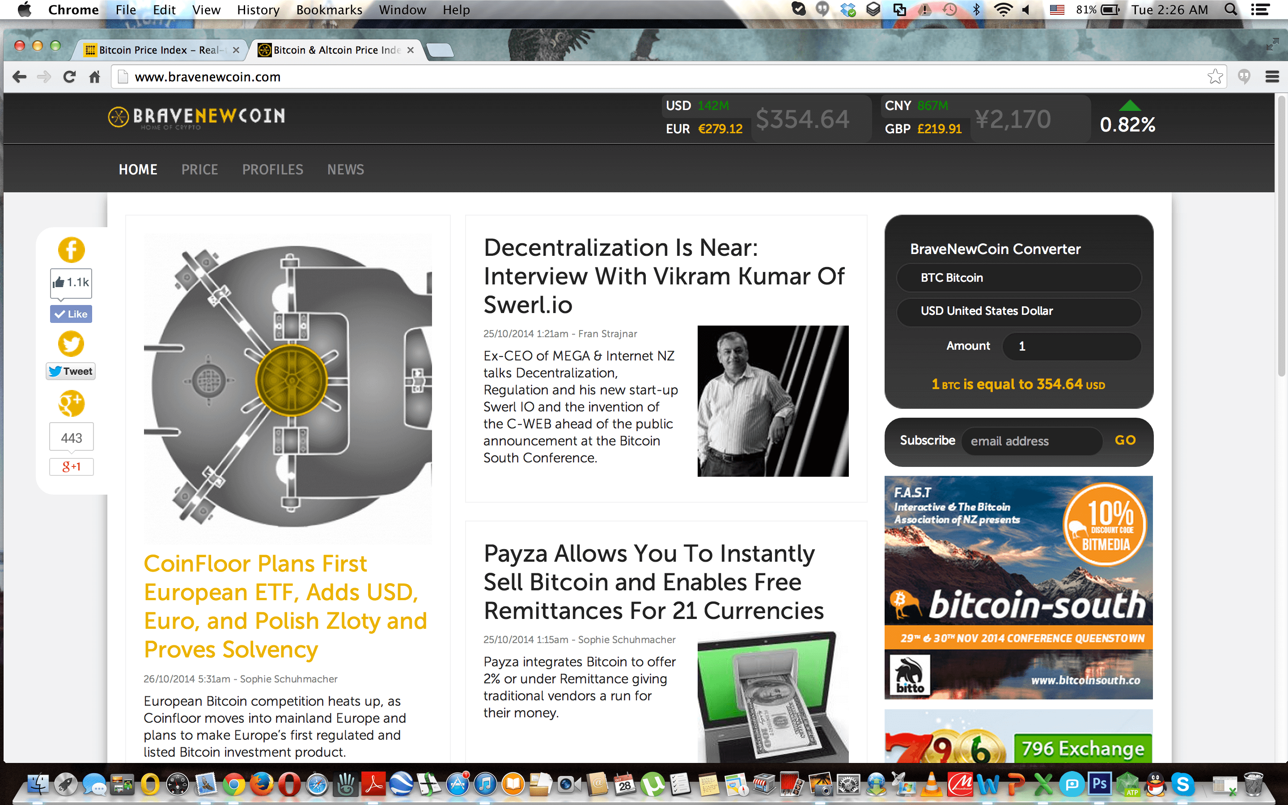
Task: Click the browser forward arrow
Action: (x=44, y=76)
